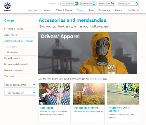
Task: Click the person pin icon on Find a retailer
Action: [x=94, y=4]
